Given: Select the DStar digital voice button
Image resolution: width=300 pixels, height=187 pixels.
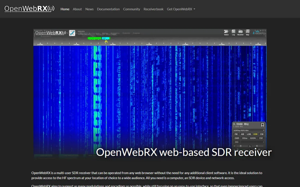Looking at the screenshot, I should click(x=245, y=138).
